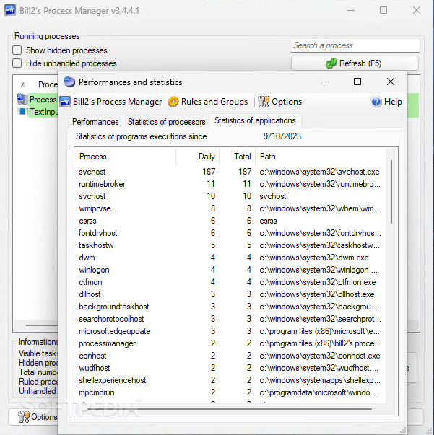
Task: Click the green Refresh arrows icon
Action: click(331, 63)
